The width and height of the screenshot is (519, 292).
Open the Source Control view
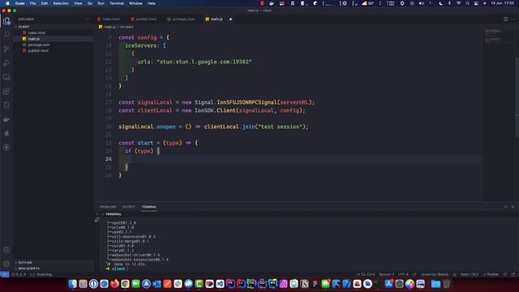[x=6, y=49]
